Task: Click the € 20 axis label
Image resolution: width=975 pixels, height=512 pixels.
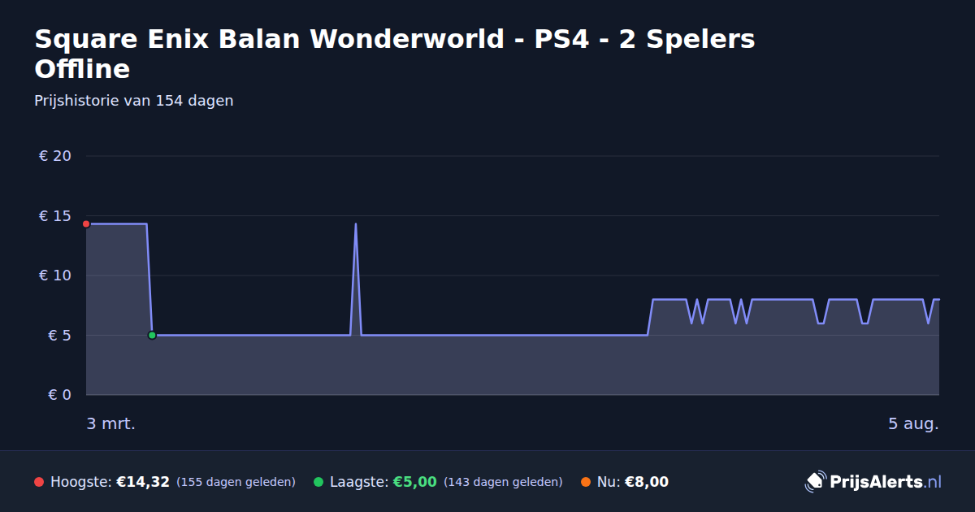Action: 55,156
